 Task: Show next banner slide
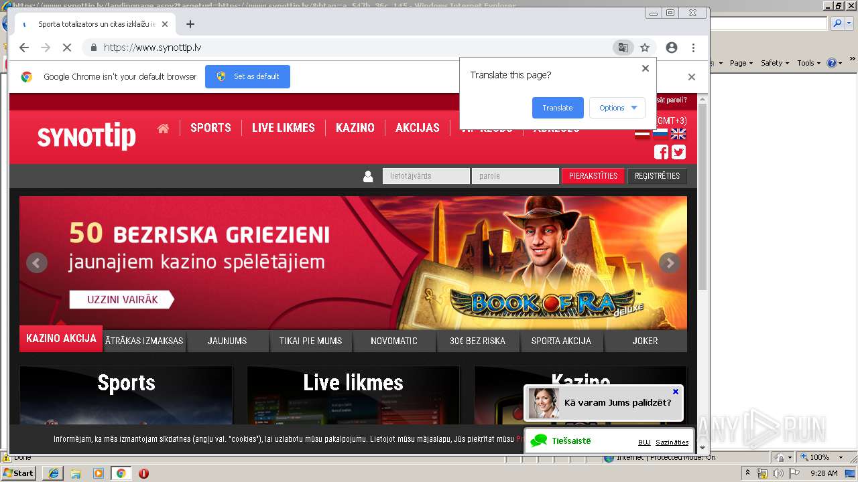pyautogui.click(x=670, y=262)
